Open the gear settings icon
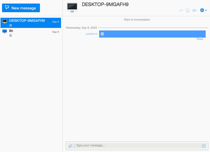Viewport: 210px width, 152px height. (x=202, y=10)
